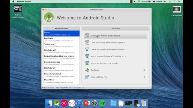This screenshot has height=108, width=193.
Task: Open the Safari compass icon in dock
Action: 80,103
